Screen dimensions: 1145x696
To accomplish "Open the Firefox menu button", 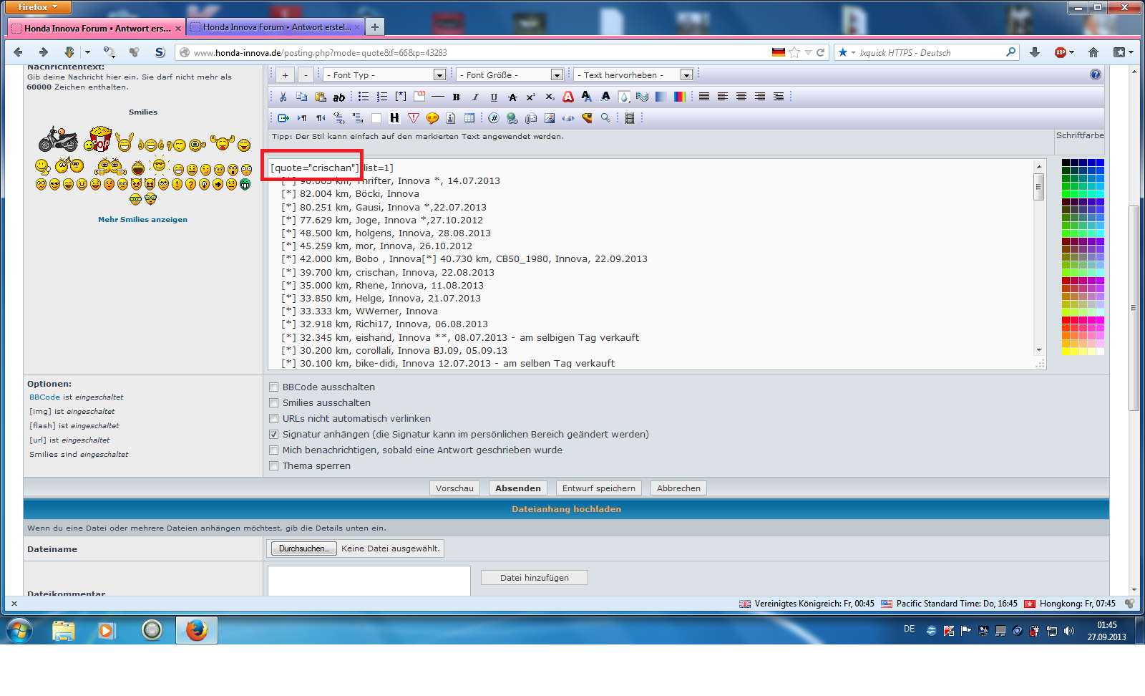I will (x=39, y=7).
